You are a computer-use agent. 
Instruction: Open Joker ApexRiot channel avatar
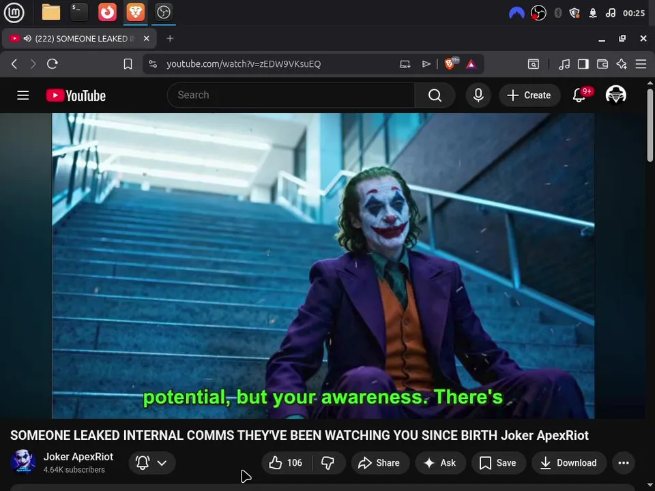[23, 462]
